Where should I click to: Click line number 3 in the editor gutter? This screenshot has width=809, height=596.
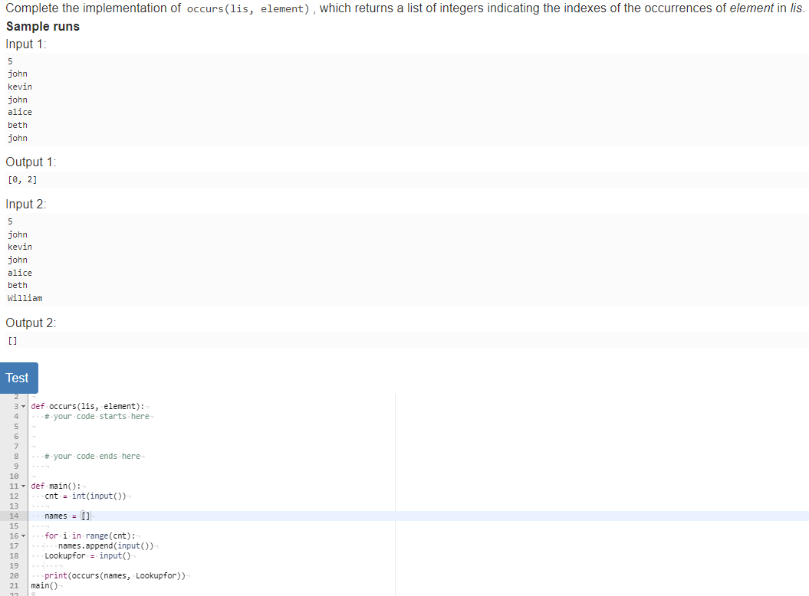coord(16,406)
